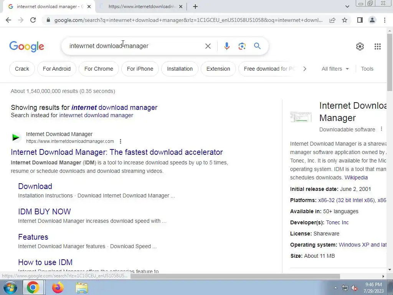
Task: Select the For iPhone filter chip
Action: (x=140, y=69)
